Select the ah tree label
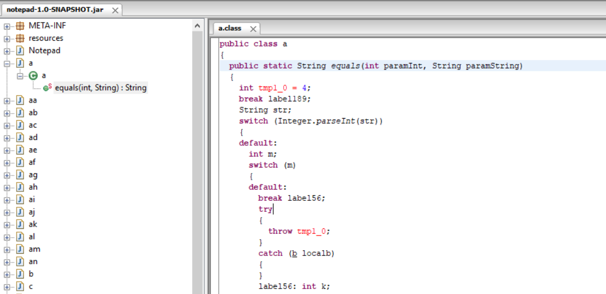This screenshot has width=606, height=294. [33, 187]
